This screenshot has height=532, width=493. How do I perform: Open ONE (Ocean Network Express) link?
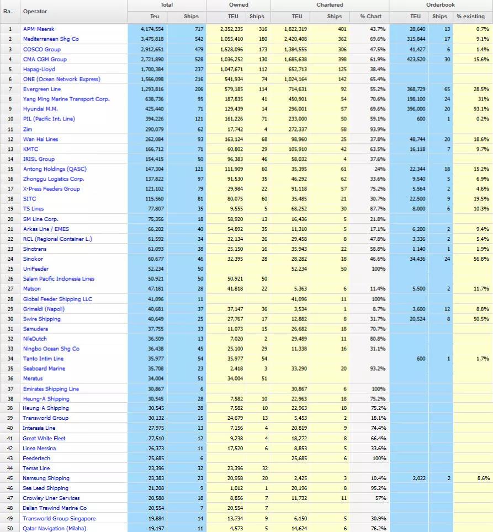point(62,79)
